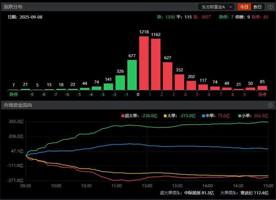Screen dimensions: 276x200
Task: Expand the 东方财富全A dropdown
Action: (x=216, y=7)
